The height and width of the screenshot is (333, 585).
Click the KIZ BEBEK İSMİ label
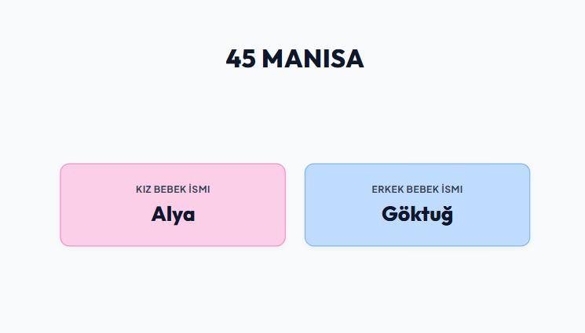pos(173,189)
